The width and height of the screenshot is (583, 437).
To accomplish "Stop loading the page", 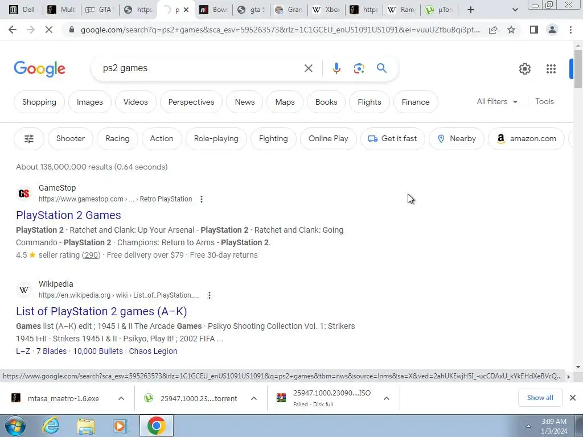I will coord(49,30).
